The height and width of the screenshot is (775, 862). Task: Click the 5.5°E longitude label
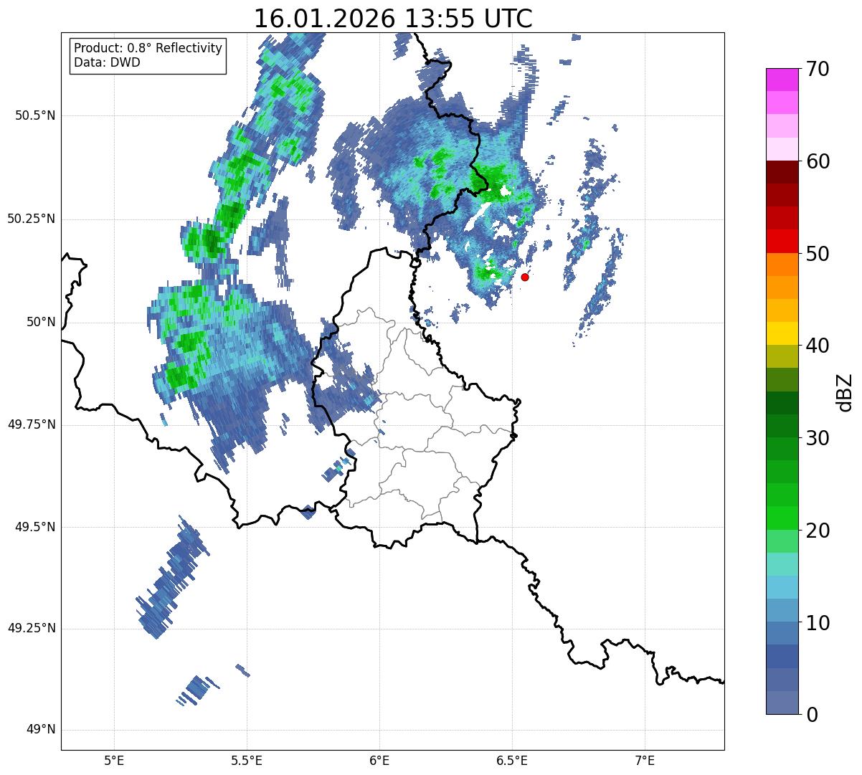pyautogui.click(x=247, y=760)
